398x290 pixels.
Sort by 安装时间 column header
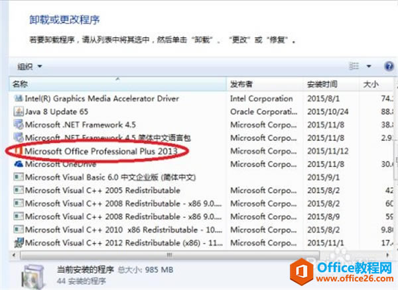pos(331,84)
